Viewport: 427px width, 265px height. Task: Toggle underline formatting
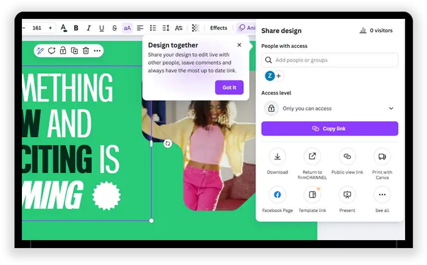click(x=102, y=28)
